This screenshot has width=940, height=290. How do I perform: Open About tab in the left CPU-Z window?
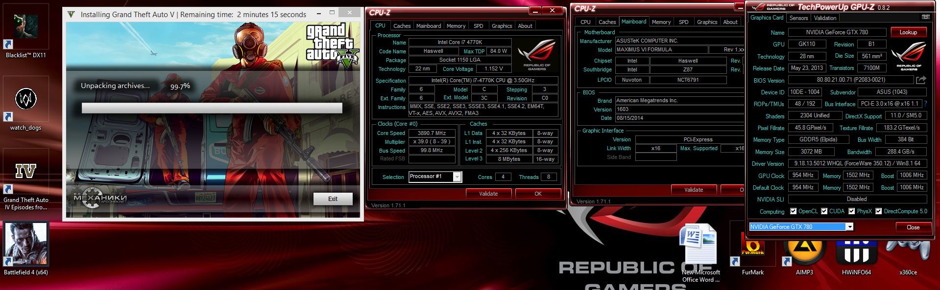point(525,26)
